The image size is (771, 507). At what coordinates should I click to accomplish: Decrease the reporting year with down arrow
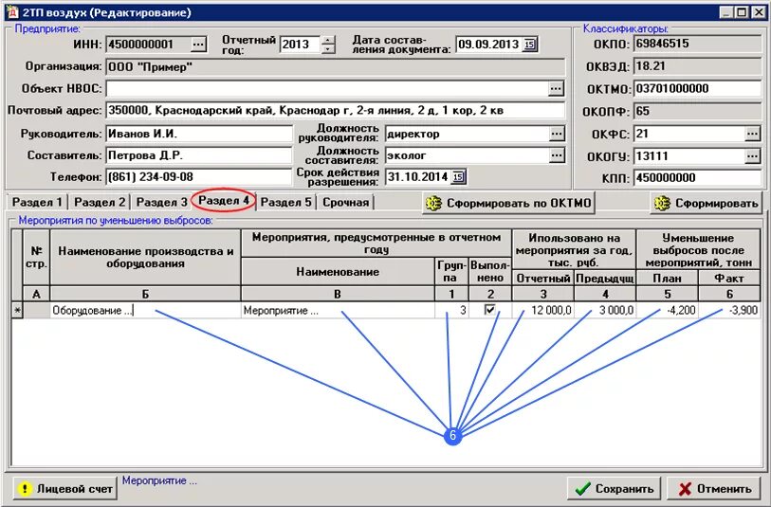328,48
